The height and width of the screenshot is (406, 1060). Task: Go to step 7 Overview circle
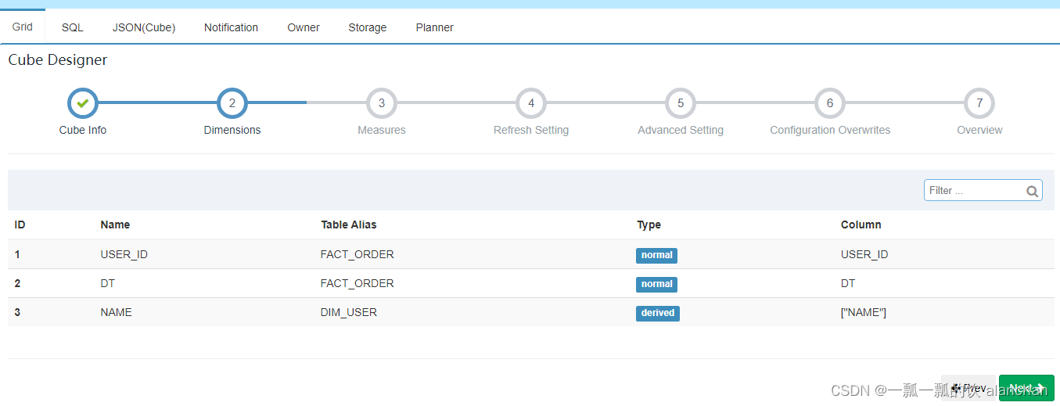pos(979,103)
